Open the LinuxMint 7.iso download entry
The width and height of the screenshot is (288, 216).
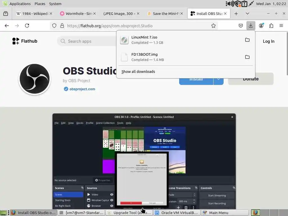coord(186,40)
